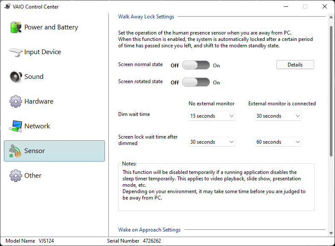Click the Power and Battery plug icon
The height and width of the screenshot is (246, 335).
coord(16,27)
